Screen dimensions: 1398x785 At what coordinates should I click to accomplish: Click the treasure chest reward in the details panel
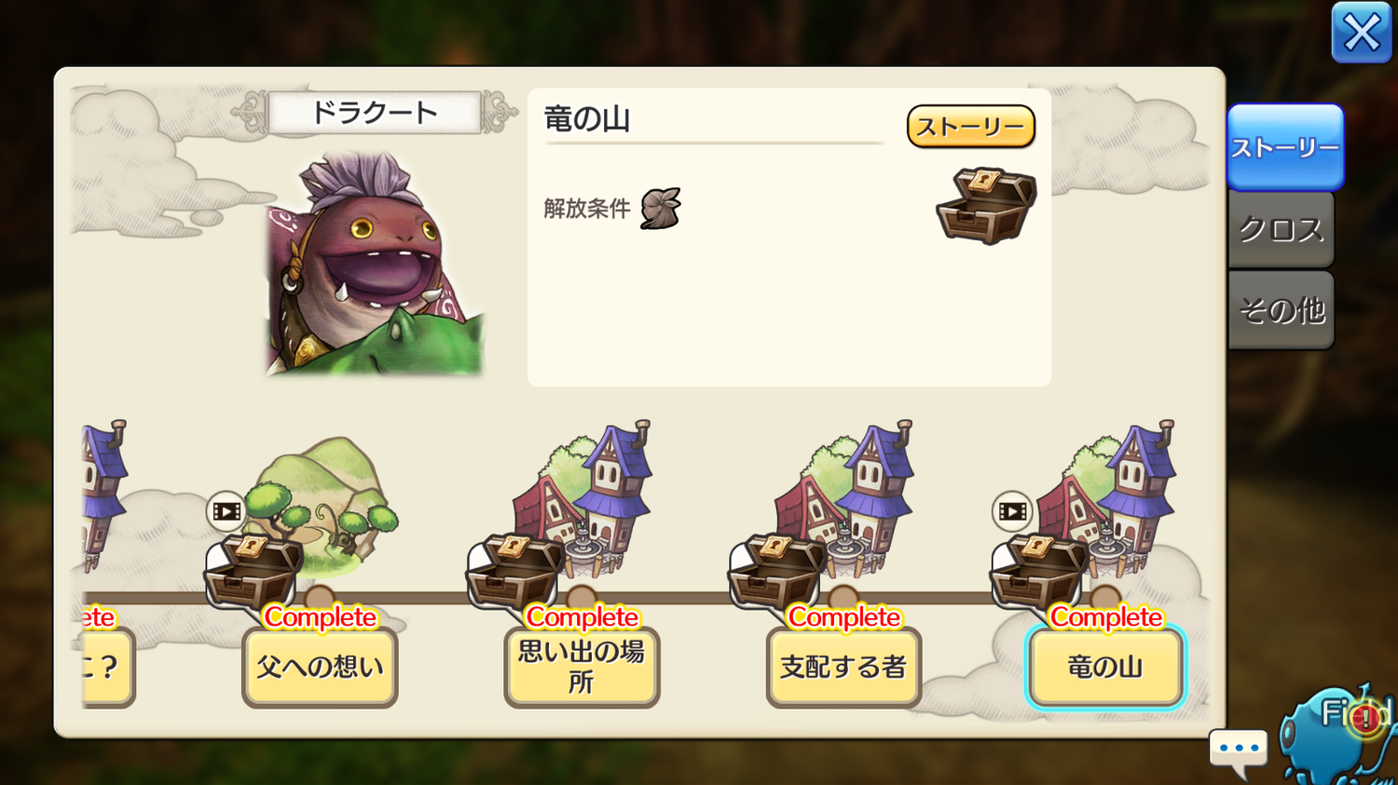click(x=986, y=206)
